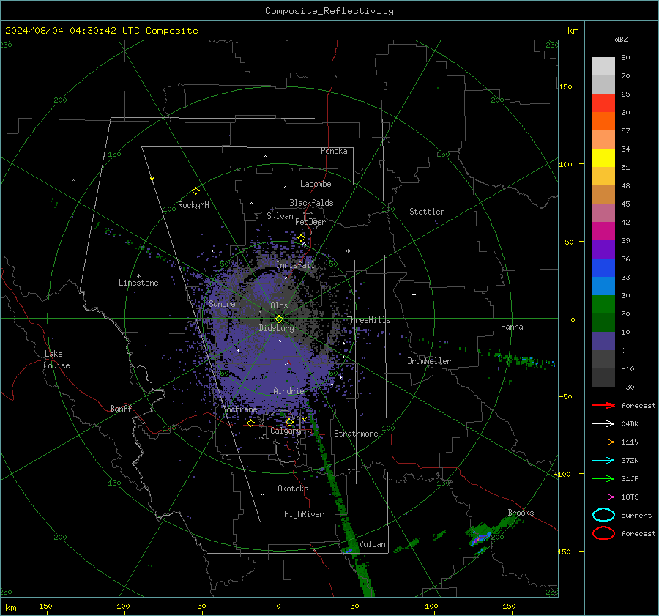This screenshot has width=659, height=616.
Task: Pick the magenta swatch above 39 dBZ
Action: coord(603,231)
